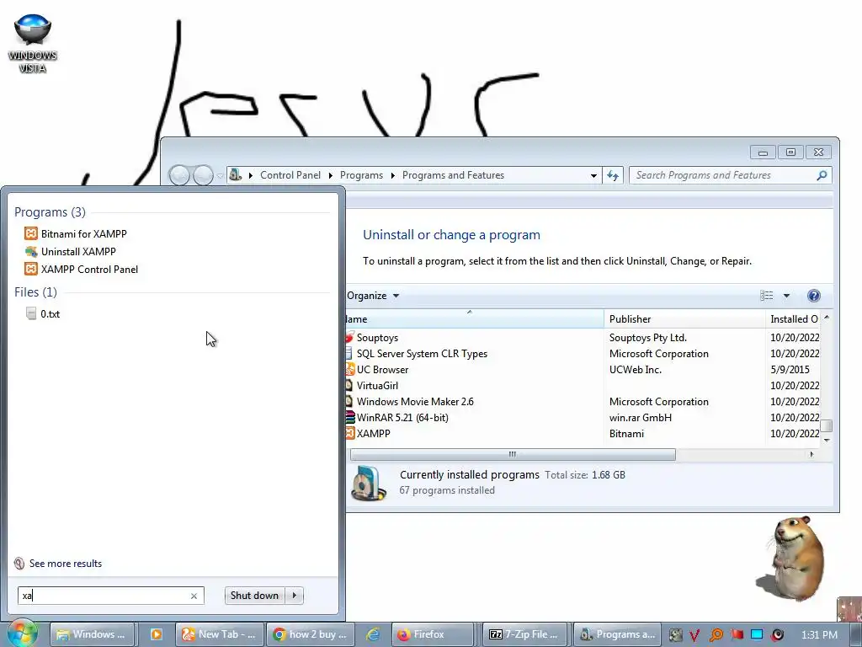Screen dimensions: 862x647
Task: Click See more results link
Action: [58, 564]
